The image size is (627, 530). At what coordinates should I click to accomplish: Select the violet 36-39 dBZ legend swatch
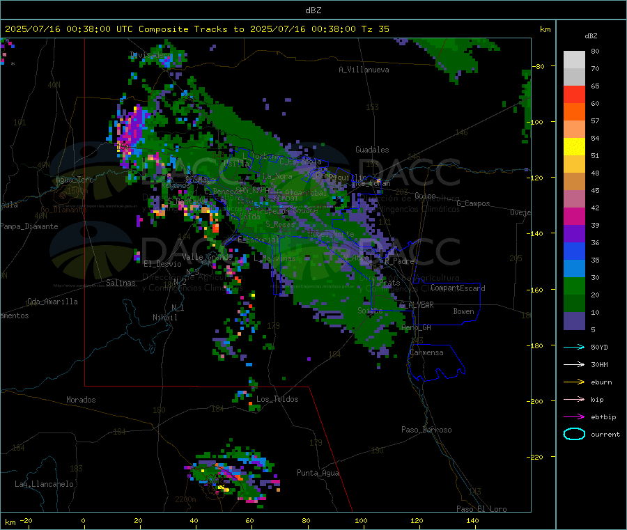tap(574, 234)
